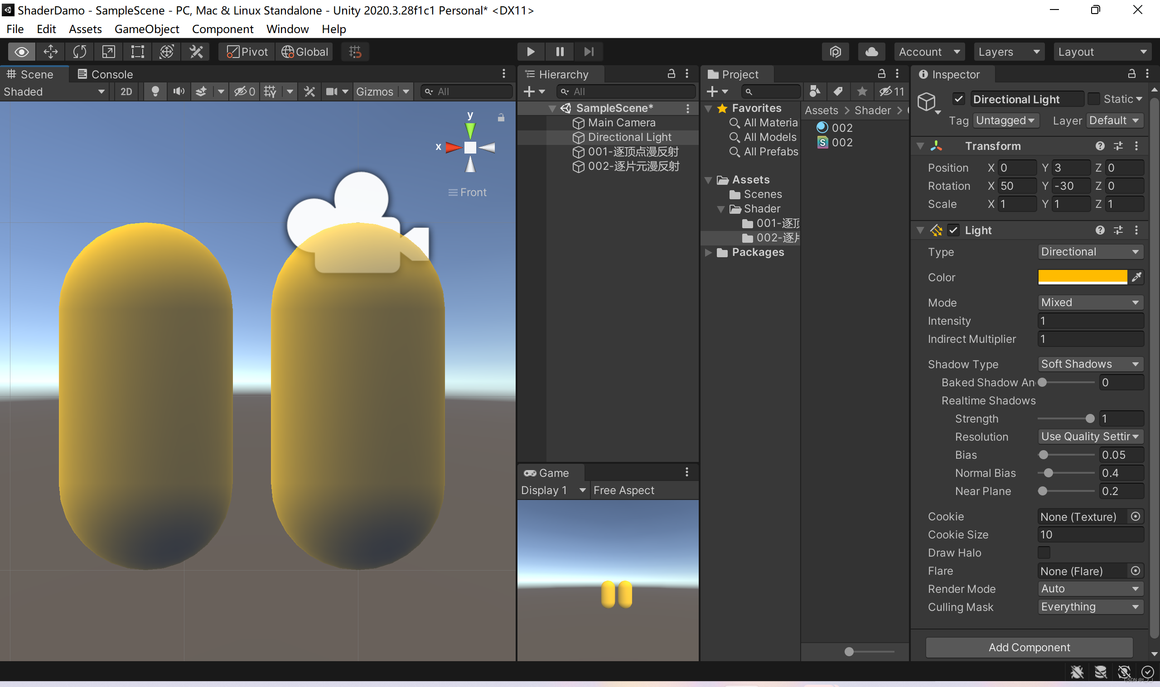1160x687 pixels.
Task: Open scene component tools icon
Action: coord(309,91)
